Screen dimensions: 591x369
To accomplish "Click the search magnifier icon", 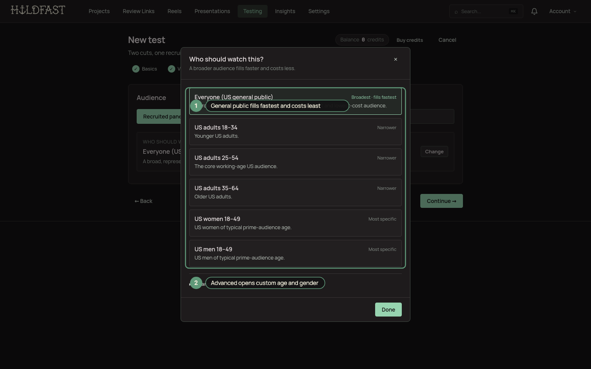I will (x=456, y=12).
